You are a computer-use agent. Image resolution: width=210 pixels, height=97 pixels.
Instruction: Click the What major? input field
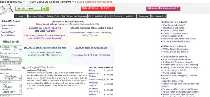coord(10,56)
